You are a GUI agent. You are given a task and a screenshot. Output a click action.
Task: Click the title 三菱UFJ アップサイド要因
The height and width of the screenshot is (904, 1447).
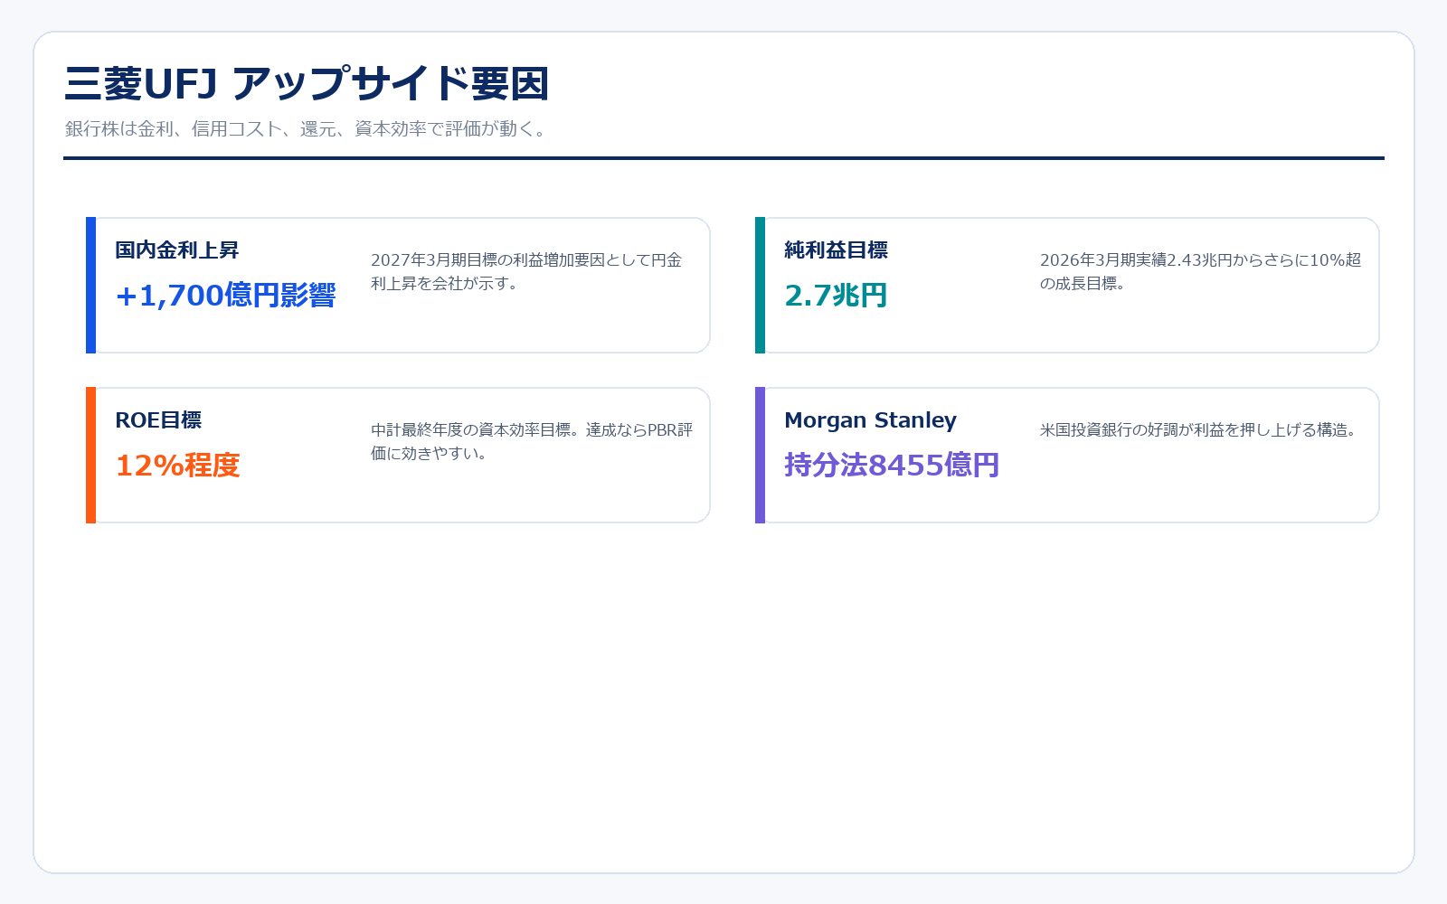click(x=307, y=84)
